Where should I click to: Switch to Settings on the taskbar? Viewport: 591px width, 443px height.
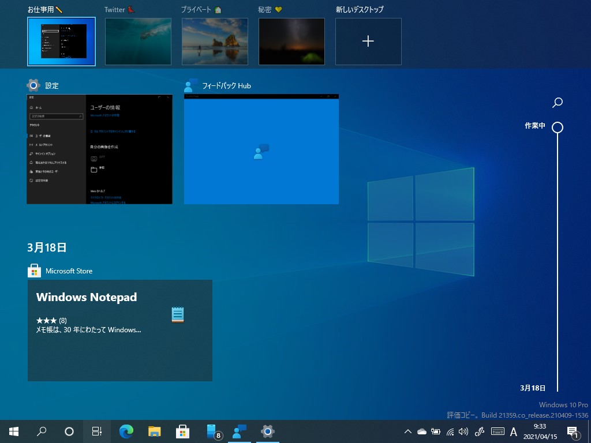(268, 431)
